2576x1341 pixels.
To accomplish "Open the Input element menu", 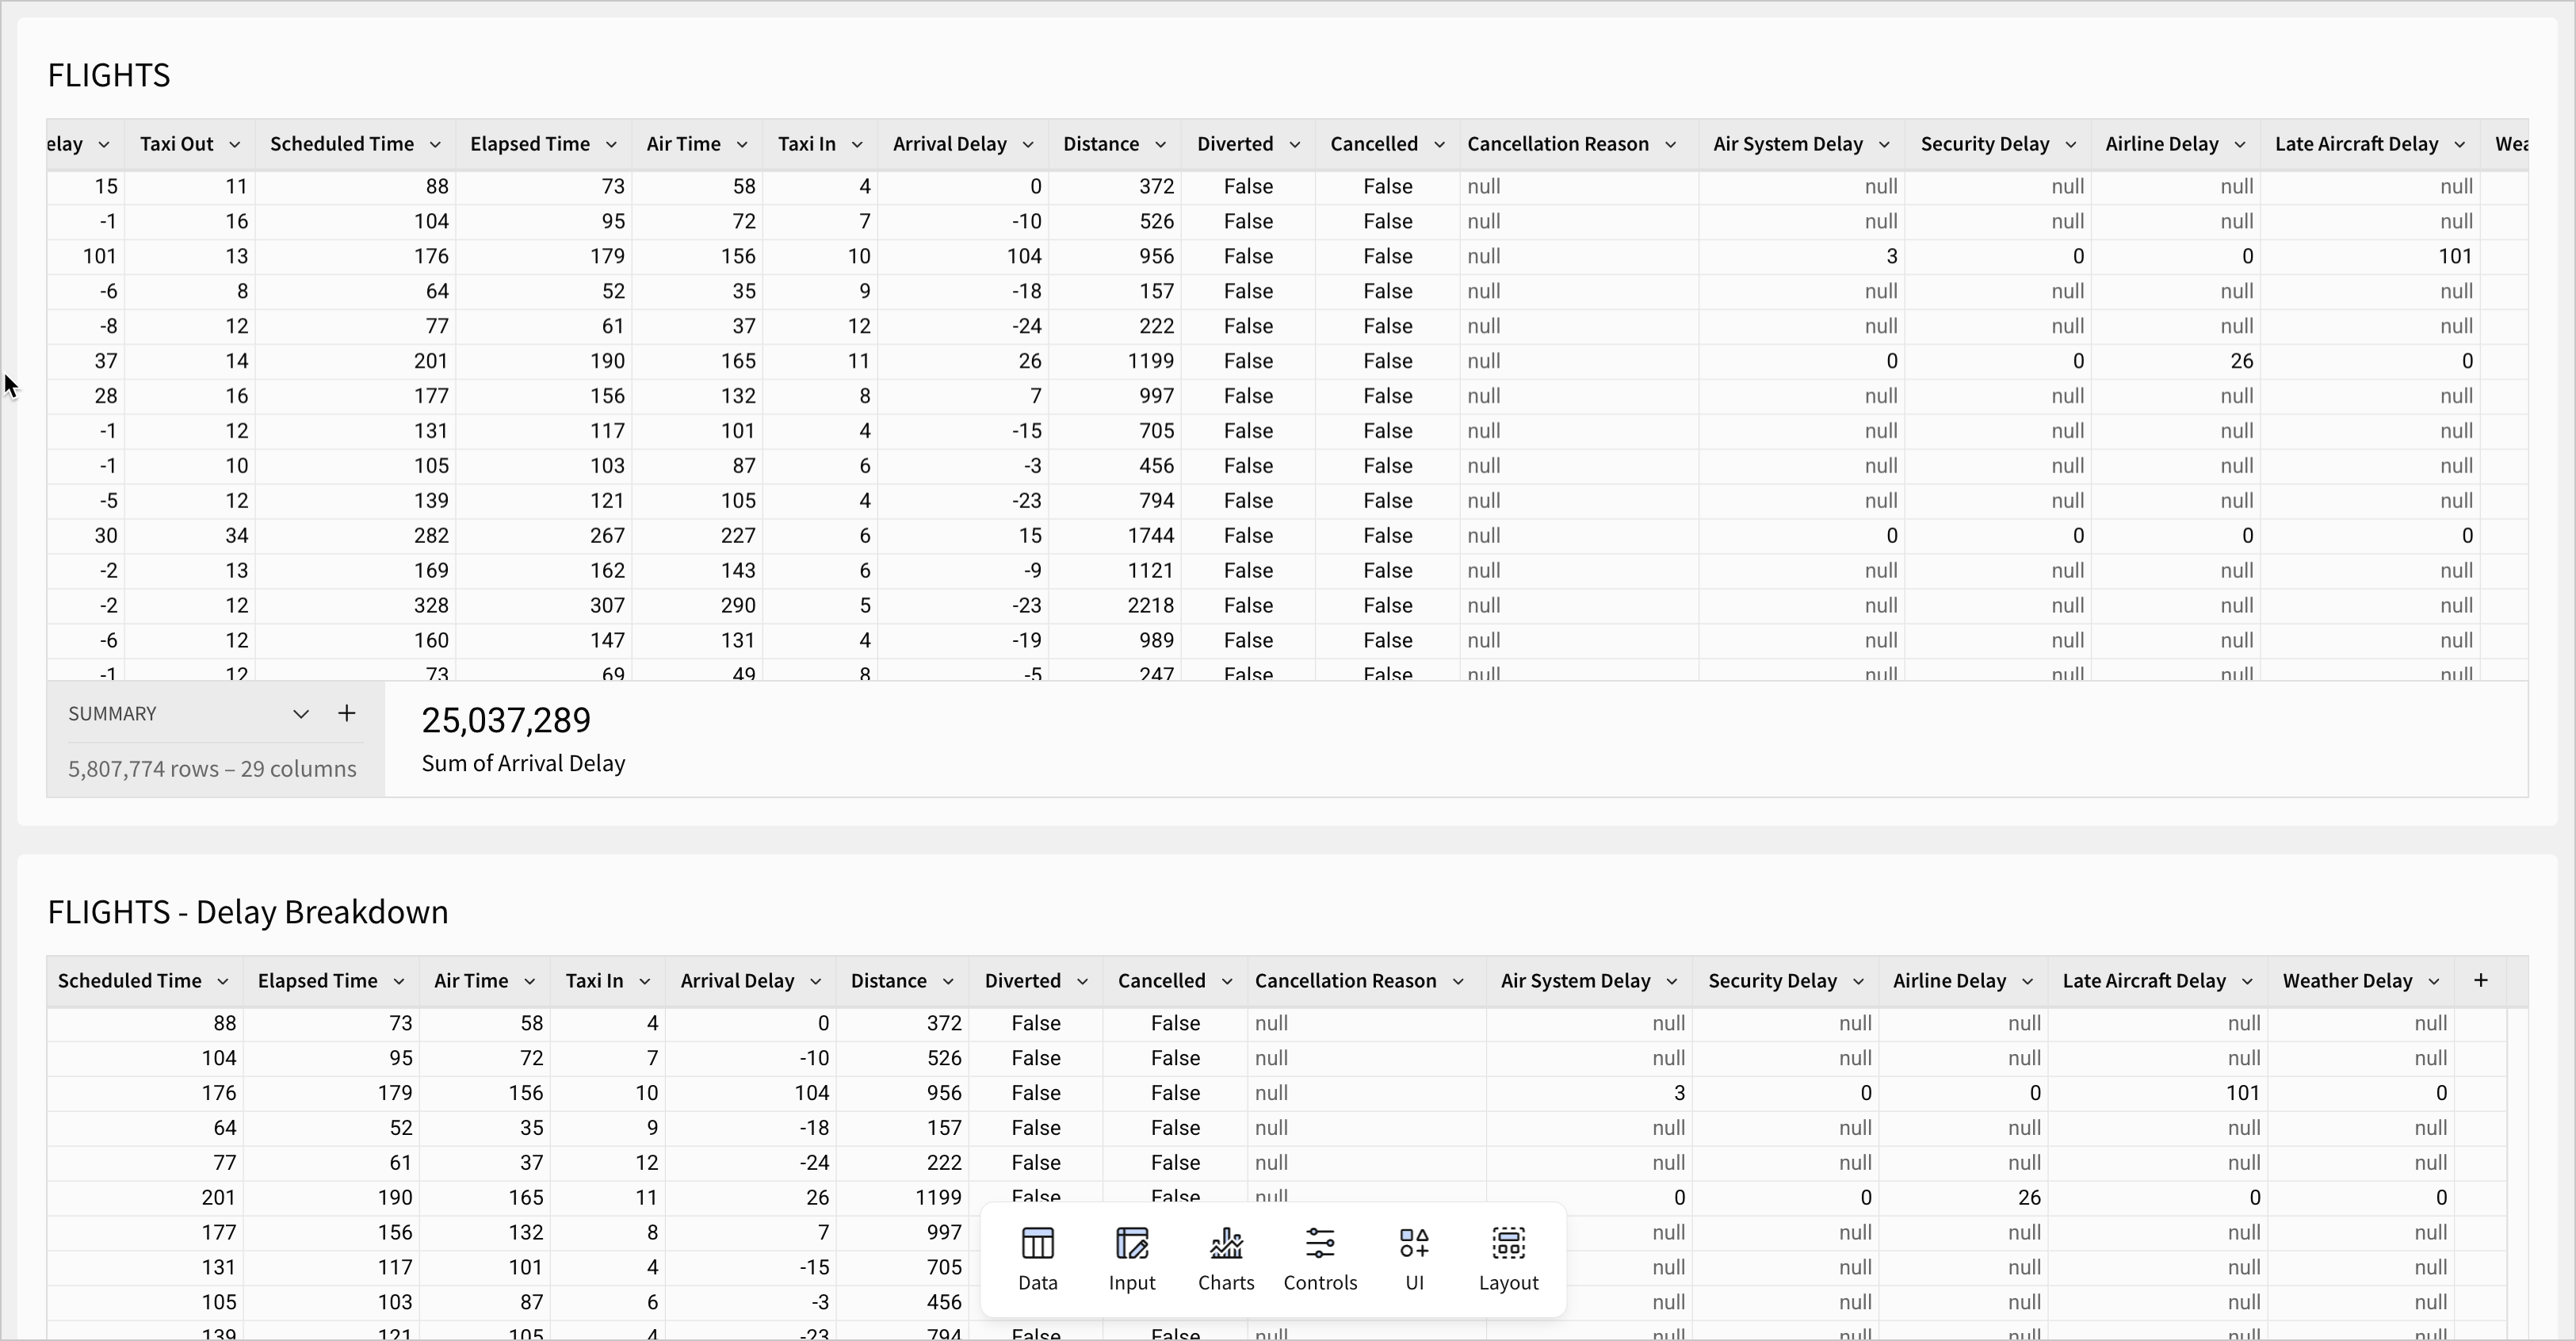I will (1131, 1258).
